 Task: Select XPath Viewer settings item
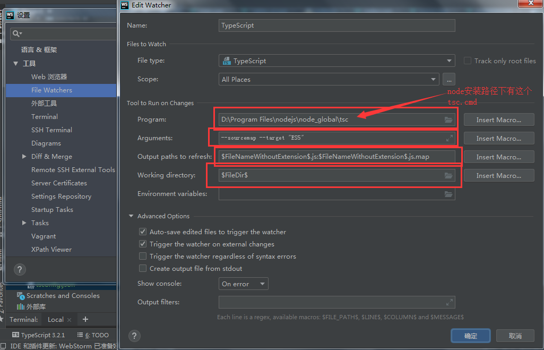(x=61, y=249)
